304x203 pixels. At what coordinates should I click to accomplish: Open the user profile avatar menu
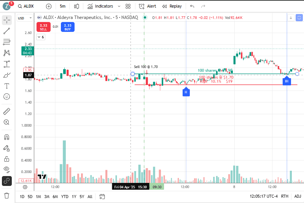[x=7, y=6]
